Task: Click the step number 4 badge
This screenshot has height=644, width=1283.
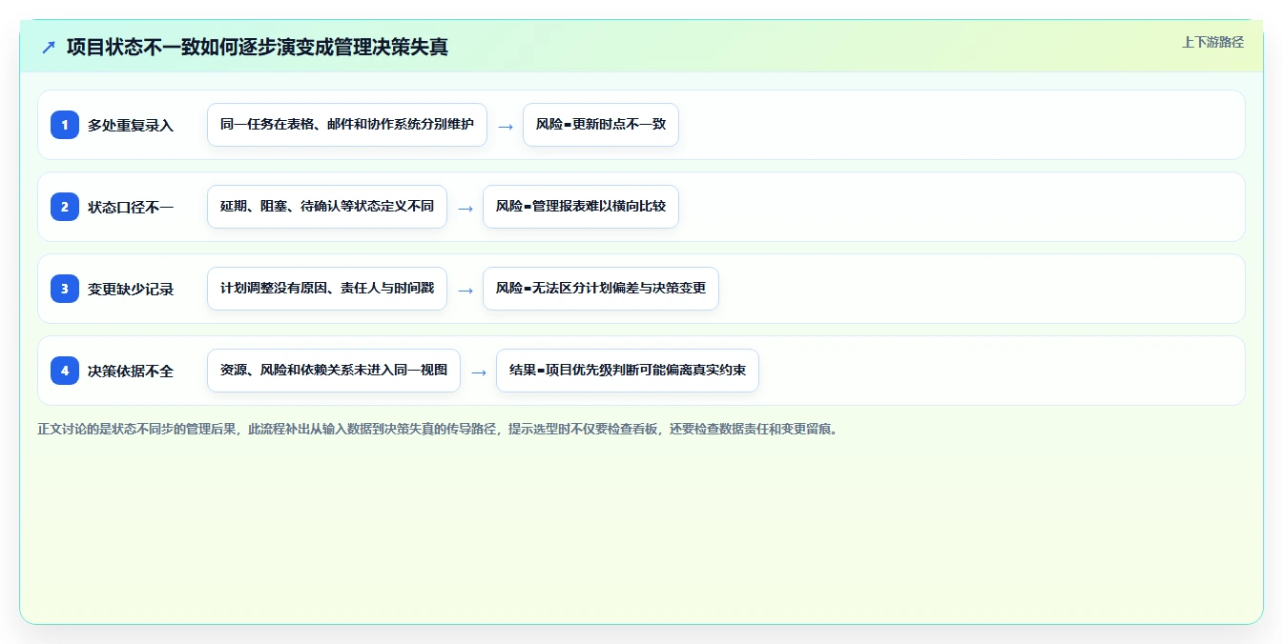Action: 65,371
